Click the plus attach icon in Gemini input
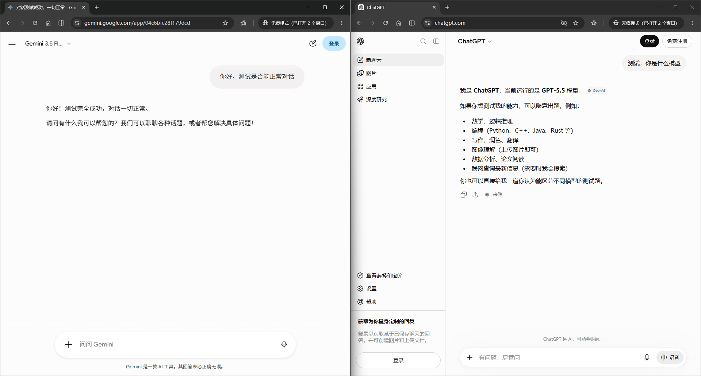The width and height of the screenshot is (701, 376). coord(69,344)
